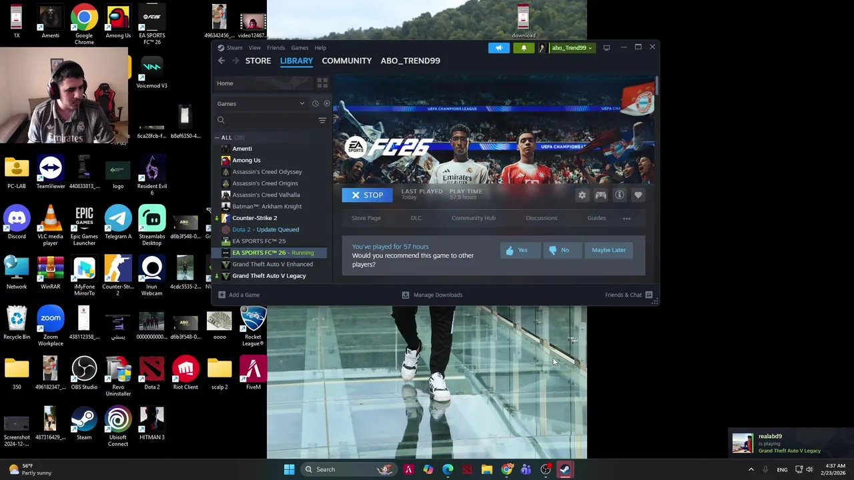This screenshot has height=480, width=854.
Task: Open the ABO_TREND99 profile tab
Action: pyautogui.click(x=410, y=61)
